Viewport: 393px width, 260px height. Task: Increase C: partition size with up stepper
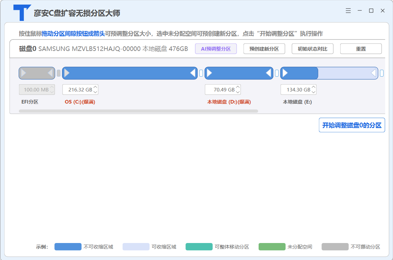tap(95, 87)
